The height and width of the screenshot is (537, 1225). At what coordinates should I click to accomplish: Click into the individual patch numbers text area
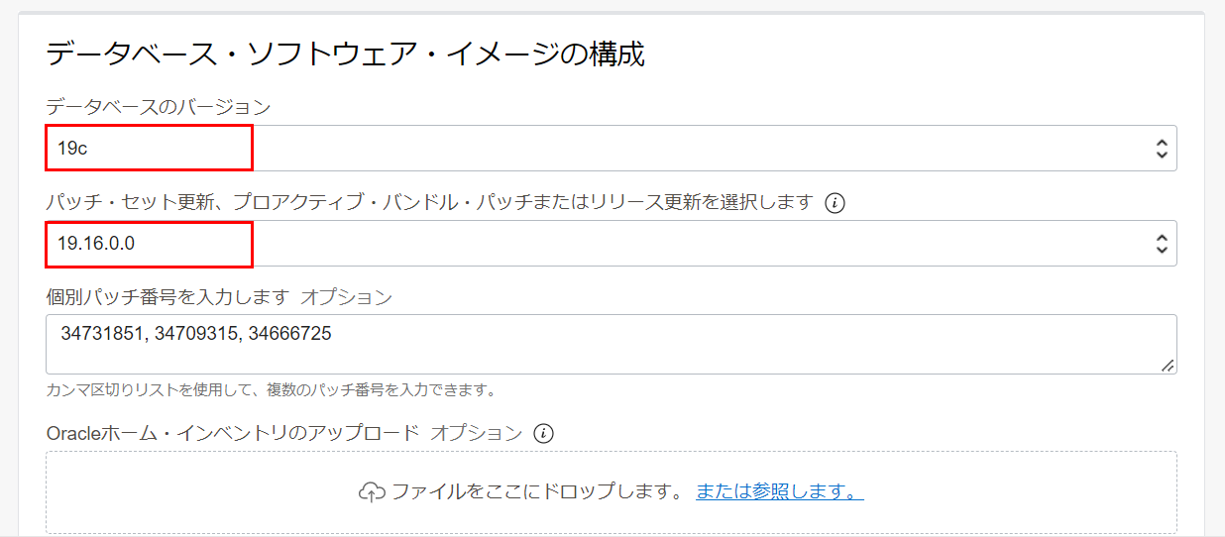595,345
